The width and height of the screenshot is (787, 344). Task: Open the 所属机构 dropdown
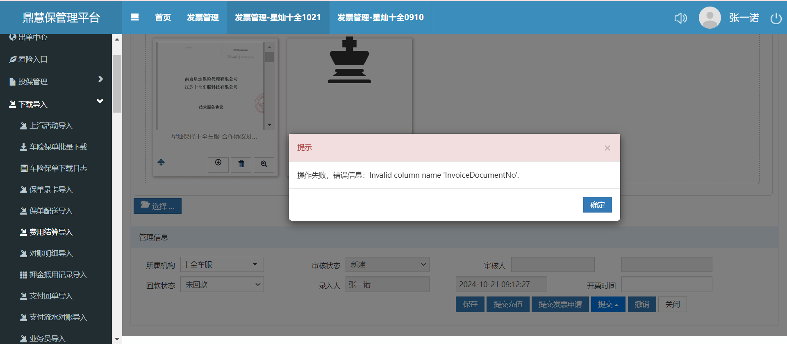222,265
